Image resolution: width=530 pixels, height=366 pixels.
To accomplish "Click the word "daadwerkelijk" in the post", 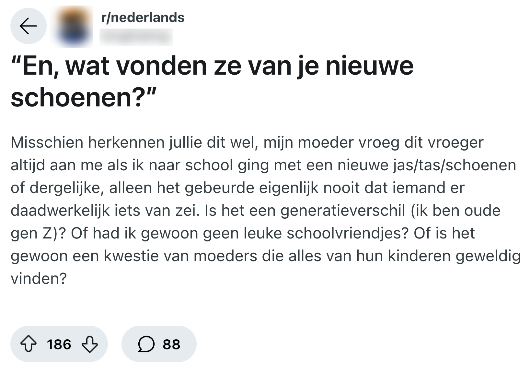I will pyautogui.click(x=60, y=211).
